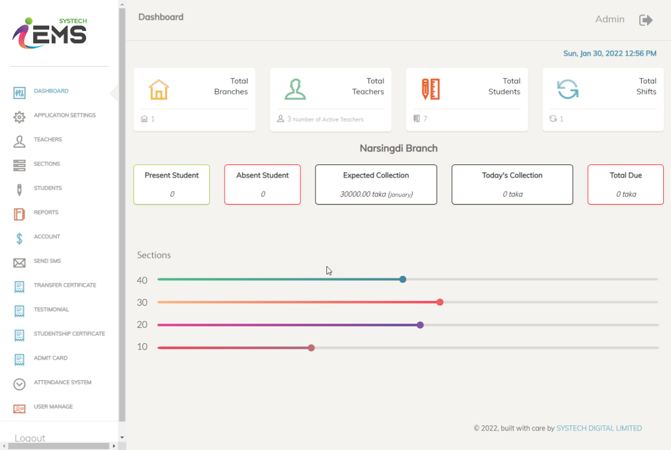Click the Admin username in header

609,19
